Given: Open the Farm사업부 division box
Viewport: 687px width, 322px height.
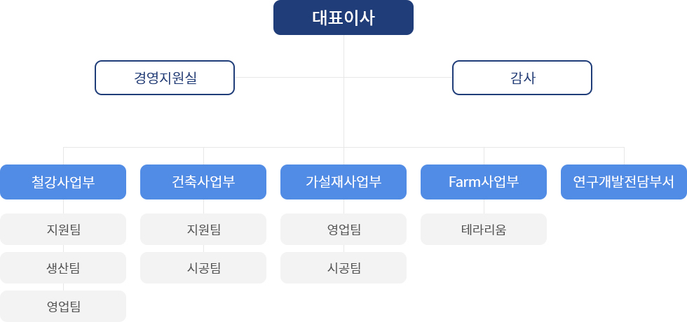Looking at the screenshot, I should coord(484,182).
